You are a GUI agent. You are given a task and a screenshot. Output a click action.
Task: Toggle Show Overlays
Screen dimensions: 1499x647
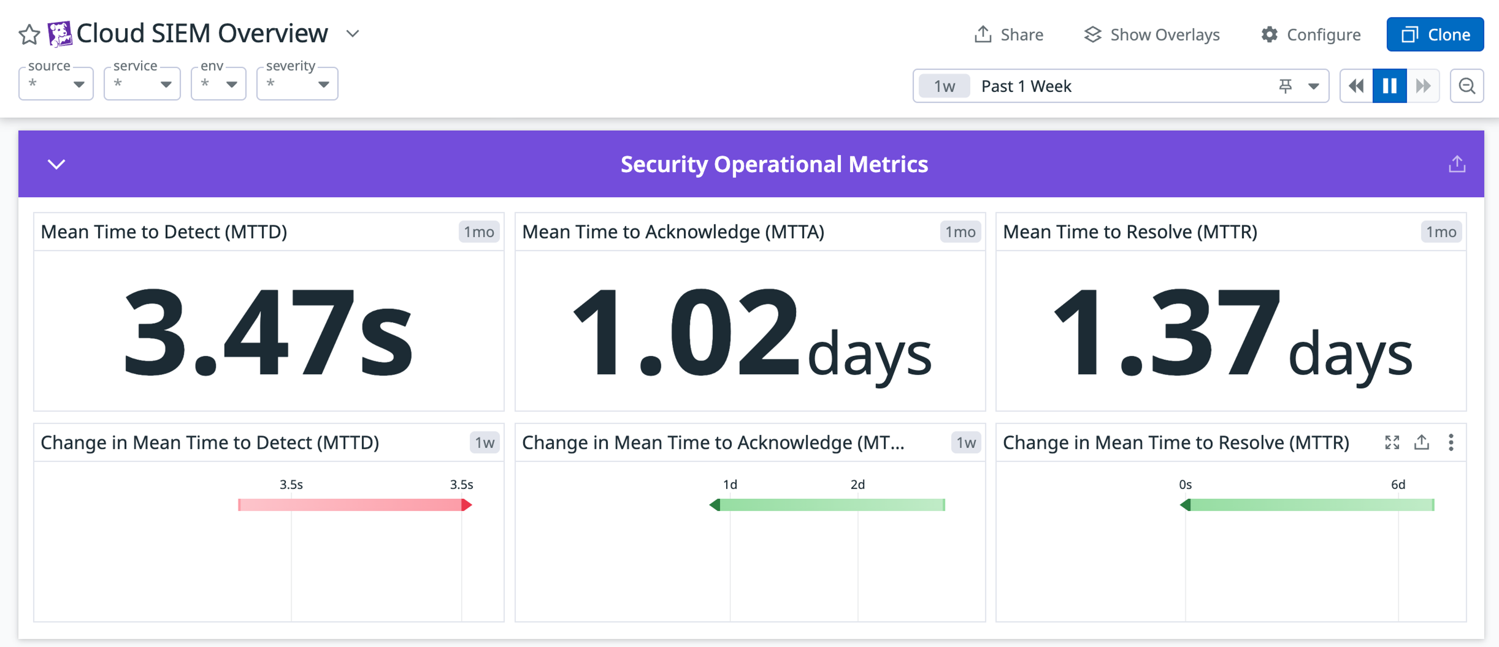[x=1151, y=34]
